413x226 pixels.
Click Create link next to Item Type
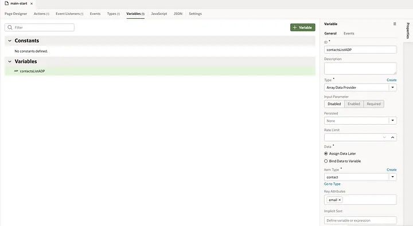391,170
